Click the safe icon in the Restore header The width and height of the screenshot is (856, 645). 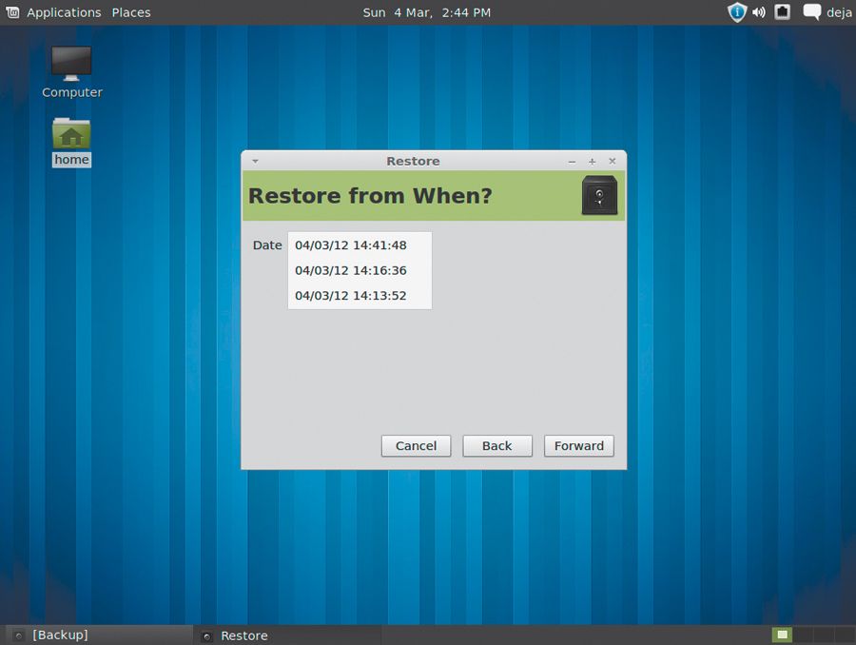point(598,195)
